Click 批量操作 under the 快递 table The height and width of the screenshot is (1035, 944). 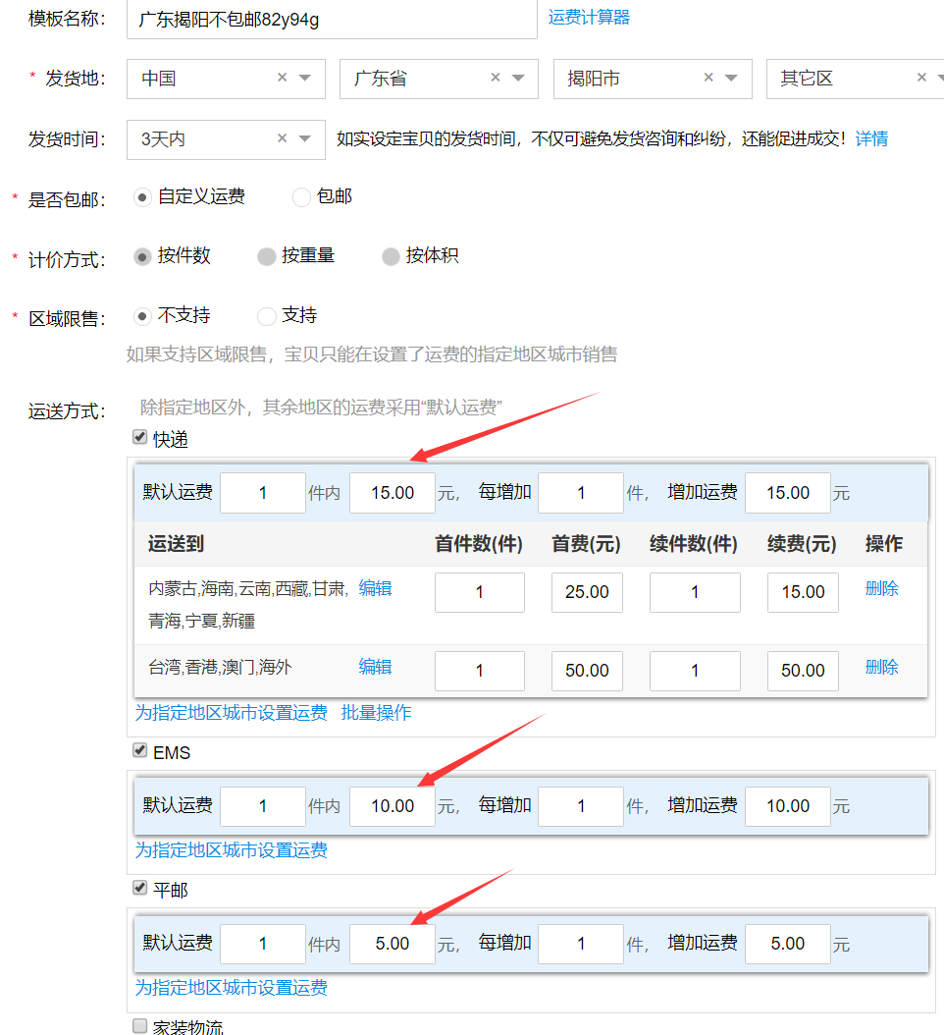[x=376, y=713]
